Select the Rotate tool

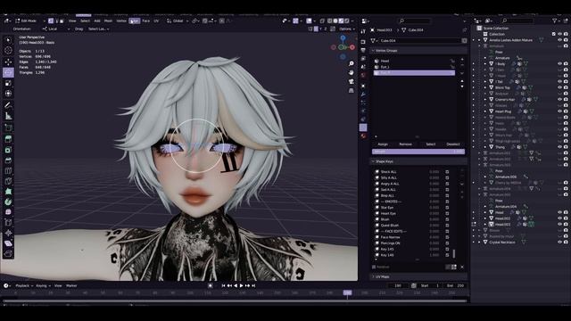tap(8, 72)
